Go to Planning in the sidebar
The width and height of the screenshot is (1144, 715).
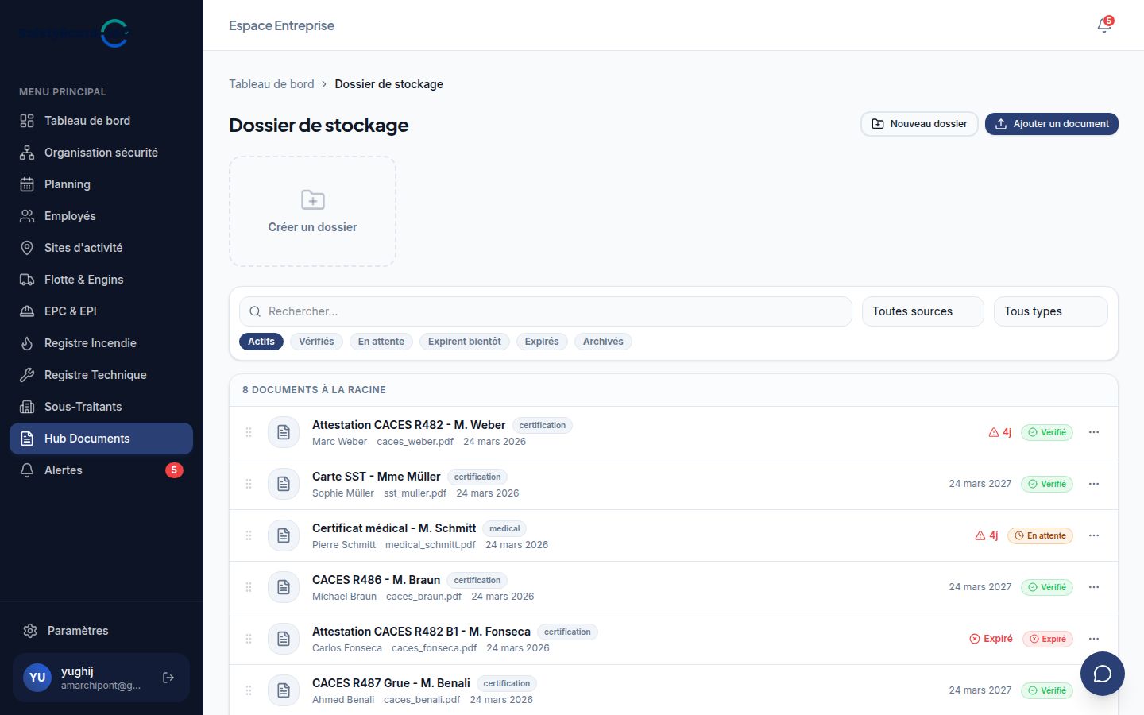(102, 184)
